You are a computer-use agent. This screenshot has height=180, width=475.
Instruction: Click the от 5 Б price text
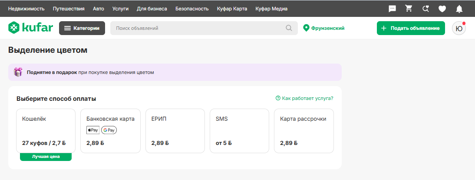pos(224,143)
